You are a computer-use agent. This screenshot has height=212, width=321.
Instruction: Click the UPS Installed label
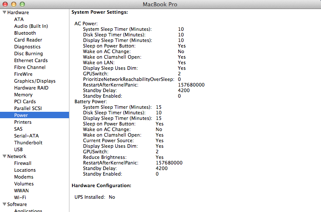click(x=90, y=197)
